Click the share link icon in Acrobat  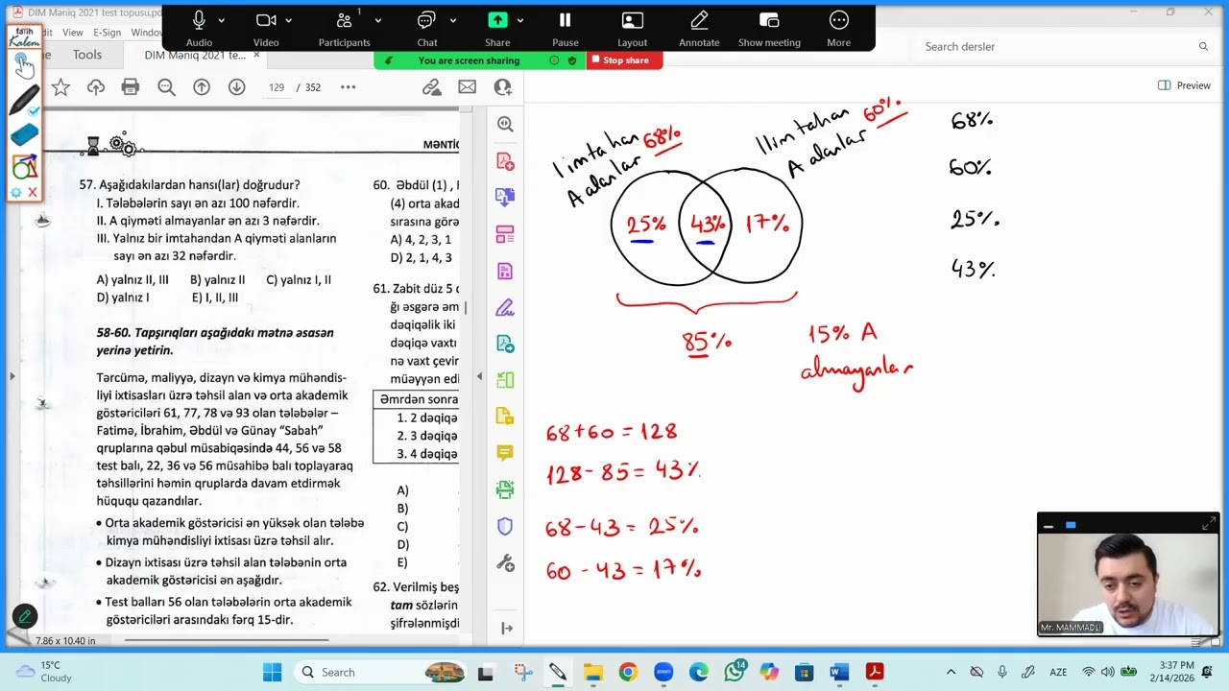tap(432, 87)
